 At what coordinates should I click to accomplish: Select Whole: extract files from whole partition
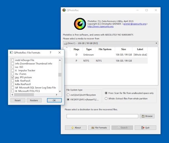click(x=106, y=98)
